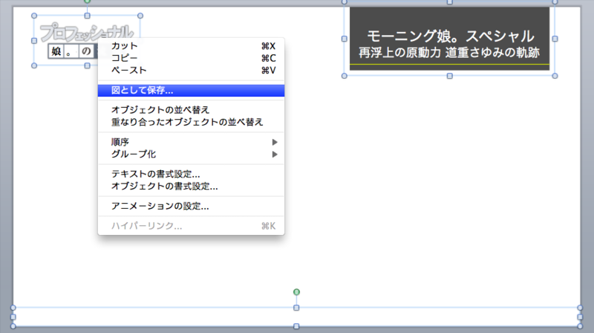
Task: Choose コピー from the context menu
Action: [191, 58]
